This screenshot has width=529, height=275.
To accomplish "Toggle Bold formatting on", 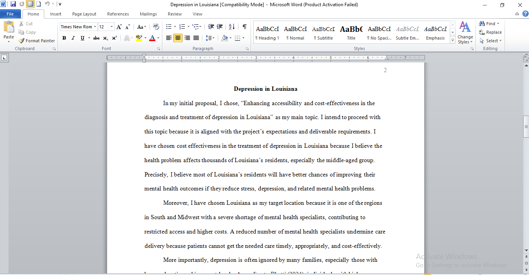I will [64, 38].
